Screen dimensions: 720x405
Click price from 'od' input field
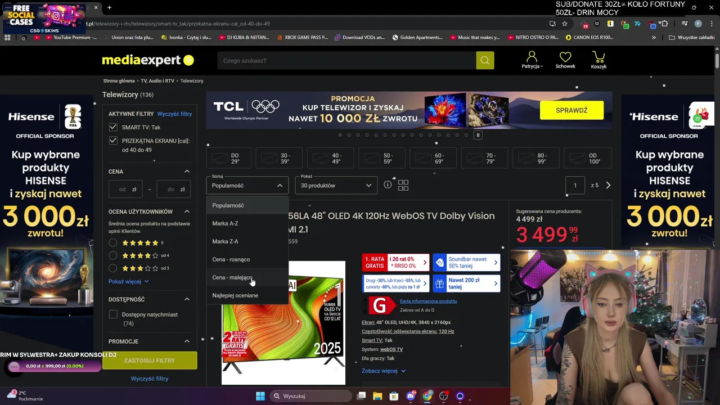pyautogui.click(x=125, y=190)
